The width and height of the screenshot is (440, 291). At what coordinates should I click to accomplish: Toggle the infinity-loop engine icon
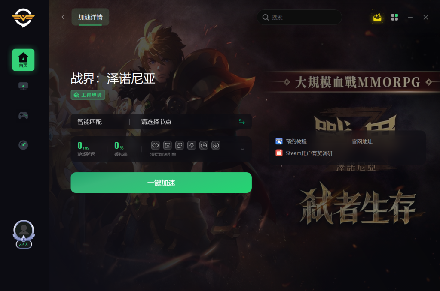click(155, 145)
